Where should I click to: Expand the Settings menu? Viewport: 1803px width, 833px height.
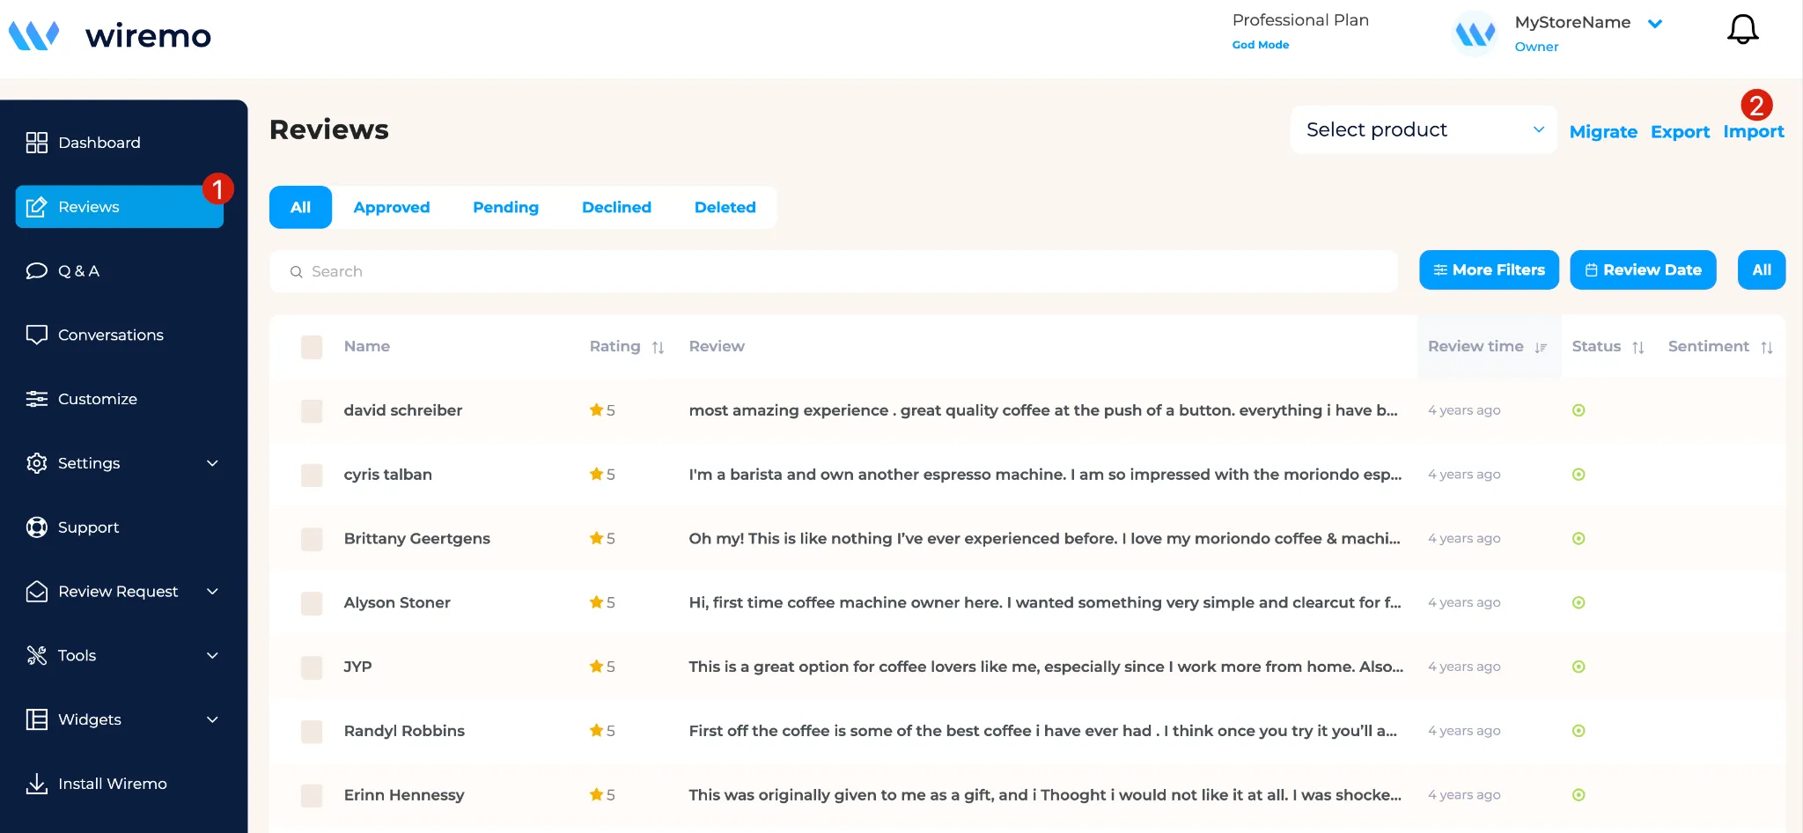[88, 462]
